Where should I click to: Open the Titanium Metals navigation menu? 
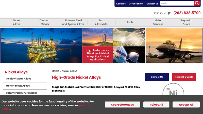point(45,22)
